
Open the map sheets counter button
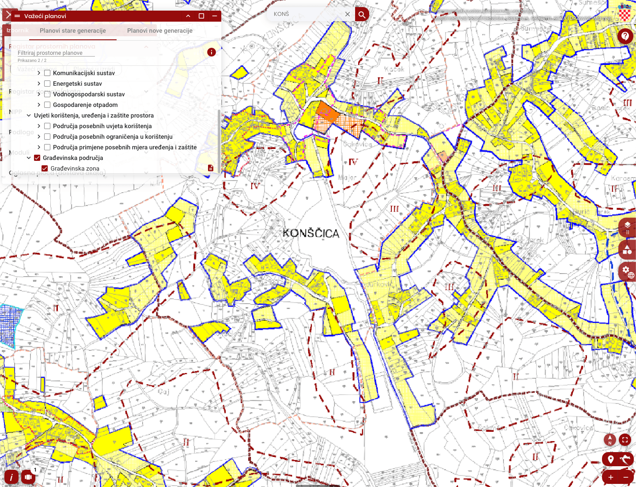tap(28, 477)
